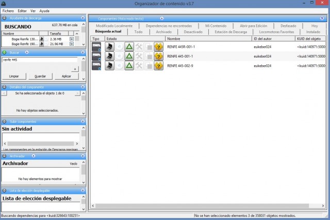Collapse the Ayudante de descarga panel

click(x=82, y=18)
